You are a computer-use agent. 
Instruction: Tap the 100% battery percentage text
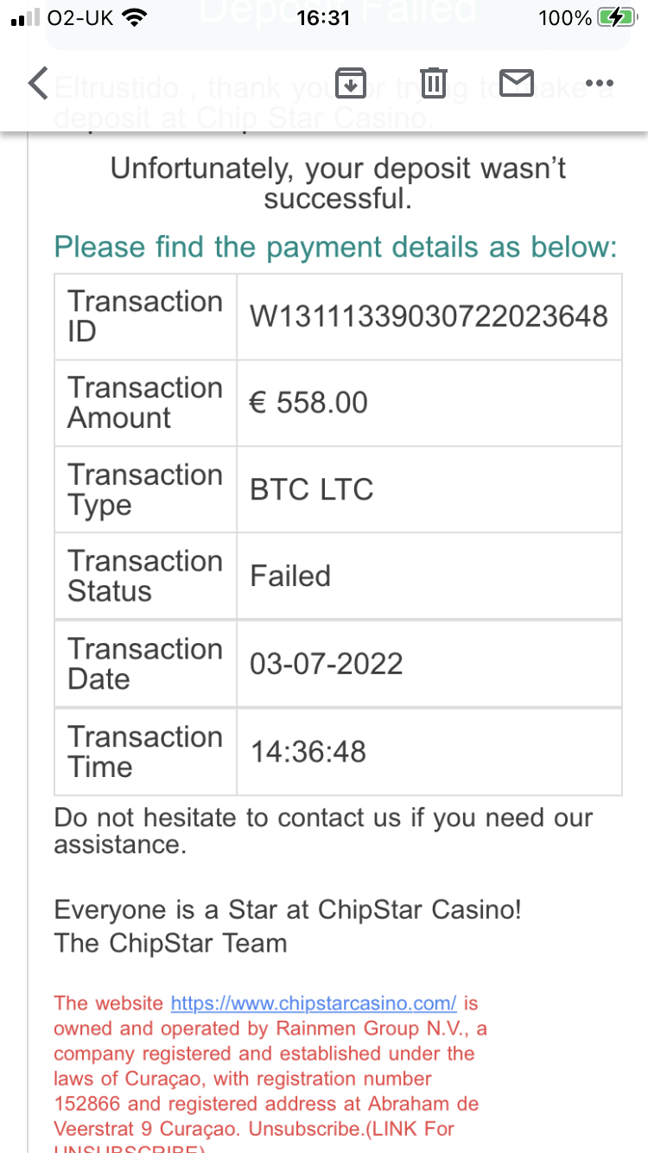pyautogui.click(x=564, y=18)
